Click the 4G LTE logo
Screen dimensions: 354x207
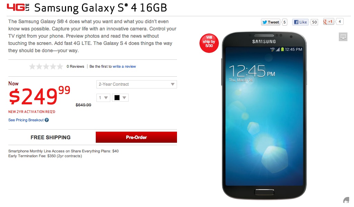point(18,8)
